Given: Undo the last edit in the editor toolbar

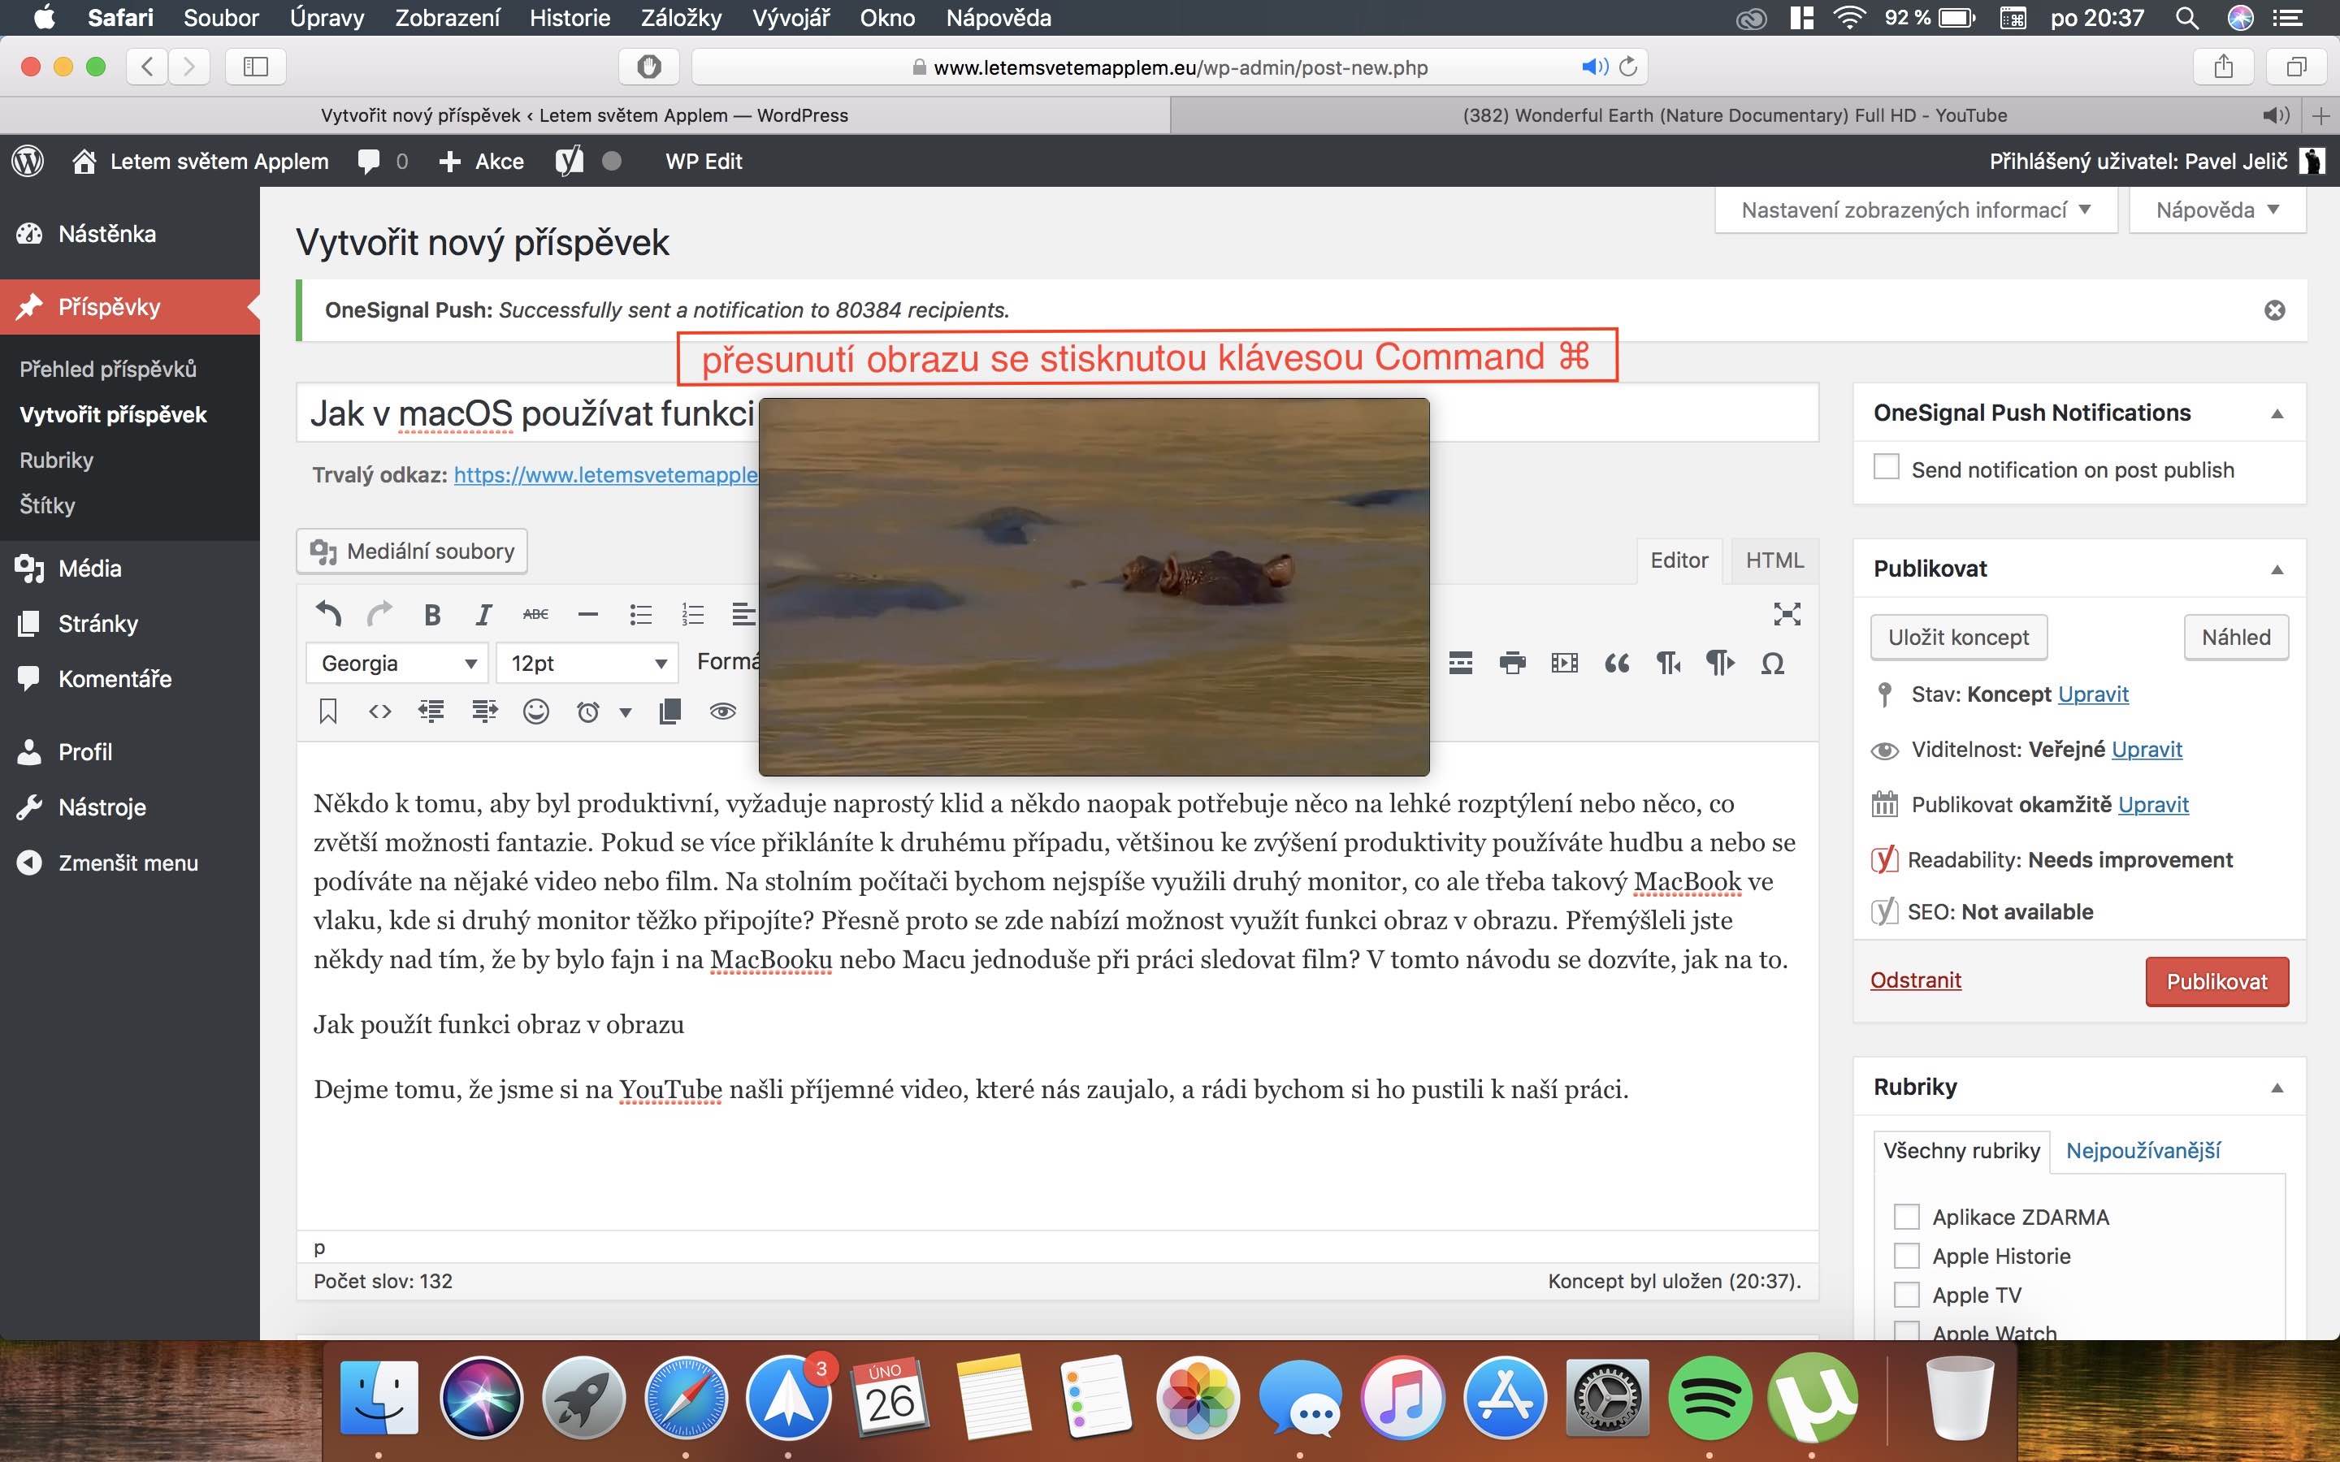Looking at the screenshot, I should (x=329, y=613).
